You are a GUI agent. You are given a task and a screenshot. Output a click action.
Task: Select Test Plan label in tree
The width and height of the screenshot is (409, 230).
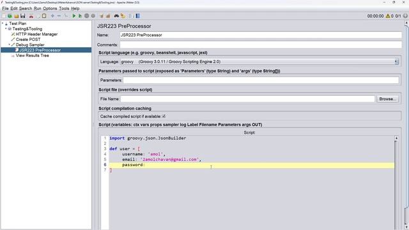(17, 24)
